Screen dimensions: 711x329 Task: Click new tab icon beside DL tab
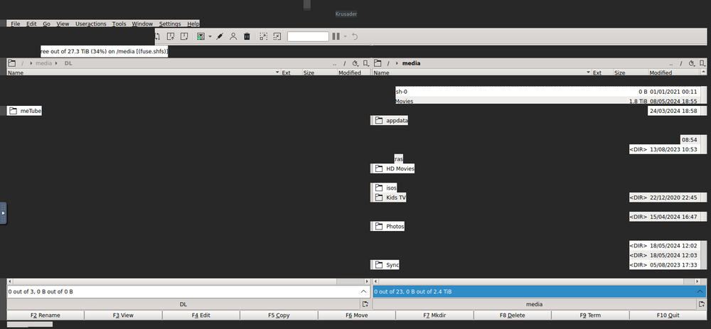(365, 304)
